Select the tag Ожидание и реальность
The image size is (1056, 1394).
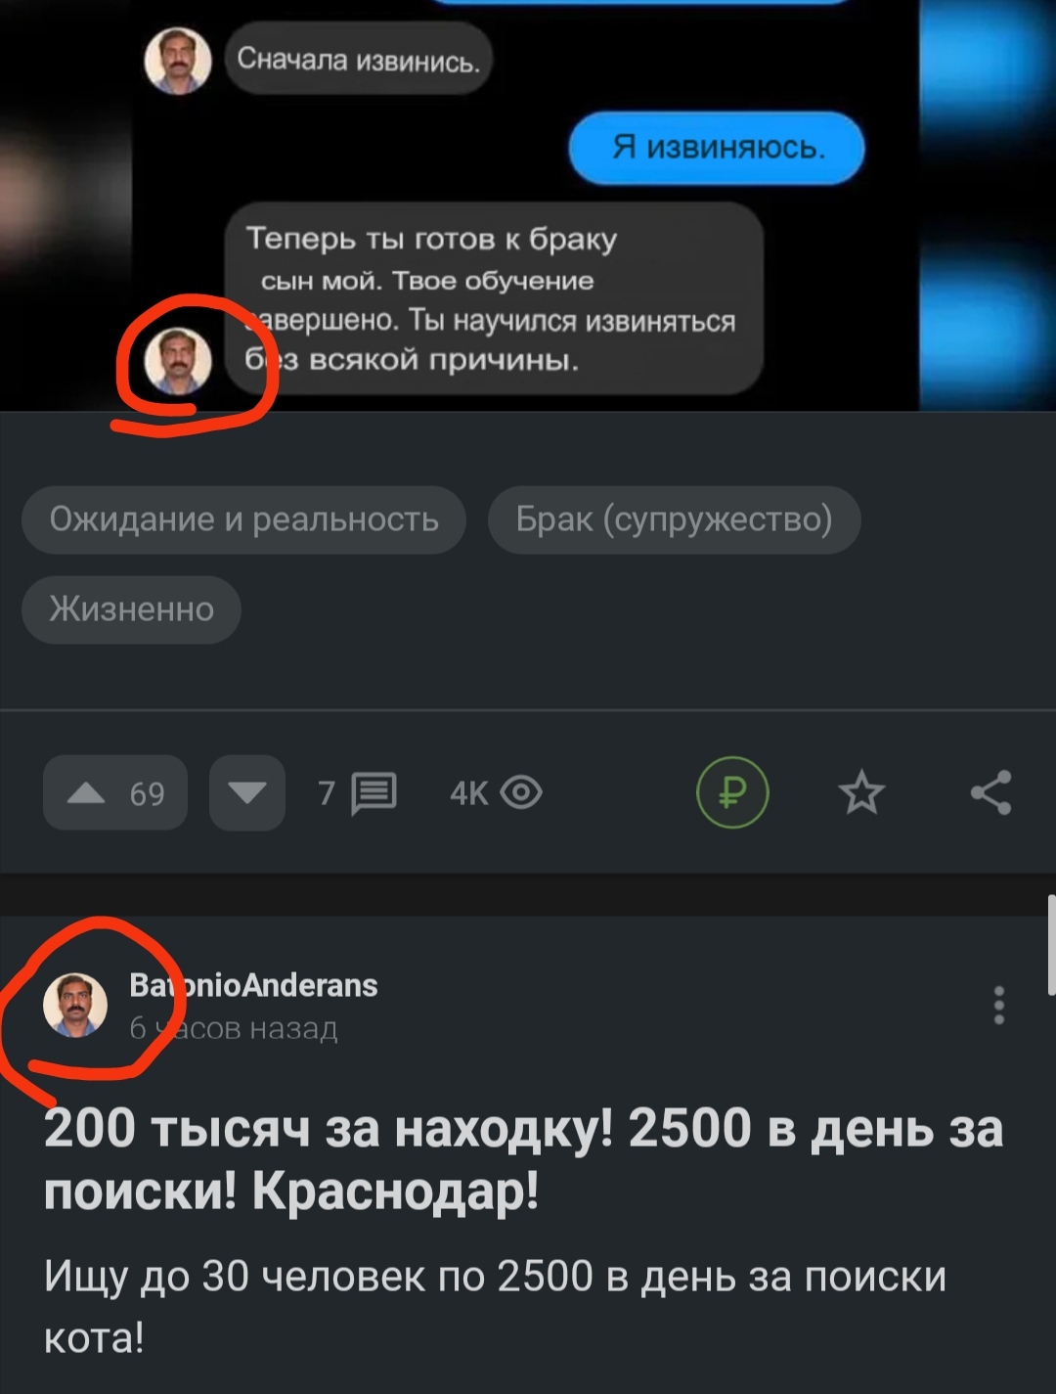click(x=243, y=519)
